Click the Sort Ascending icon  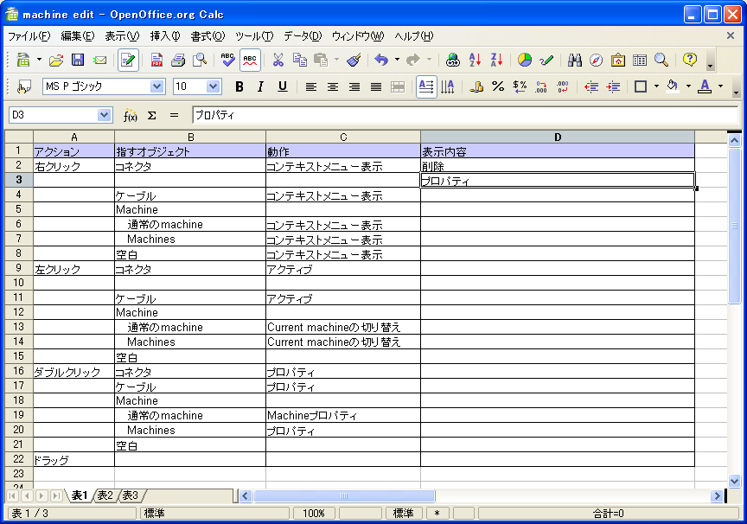(x=475, y=61)
